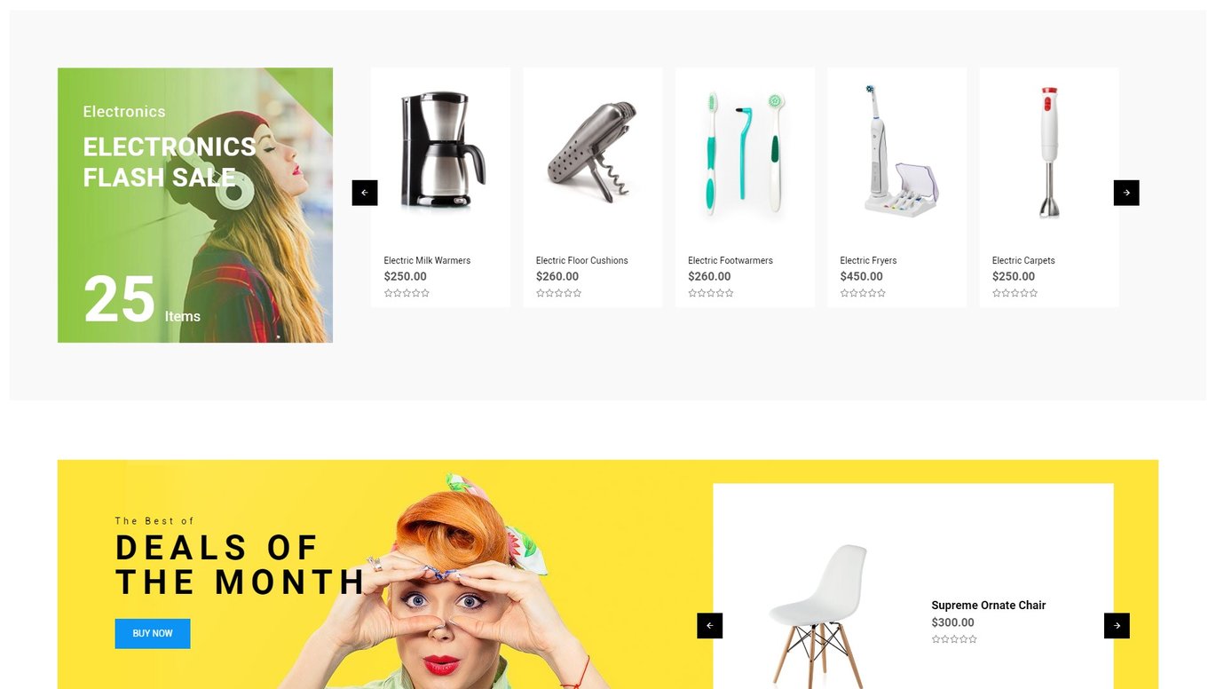The height and width of the screenshot is (689, 1216).
Task: Open Electric Fryers product title
Action: pyautogui.click(x=869, y=260)
